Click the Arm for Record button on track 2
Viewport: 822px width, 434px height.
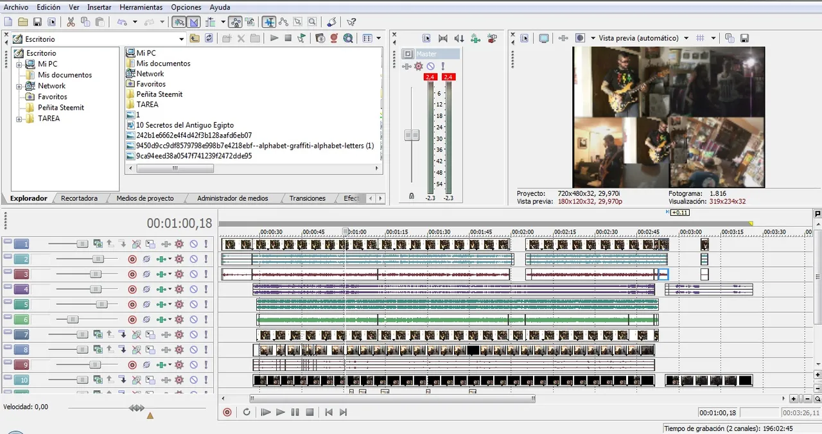(x=132, y=259)
